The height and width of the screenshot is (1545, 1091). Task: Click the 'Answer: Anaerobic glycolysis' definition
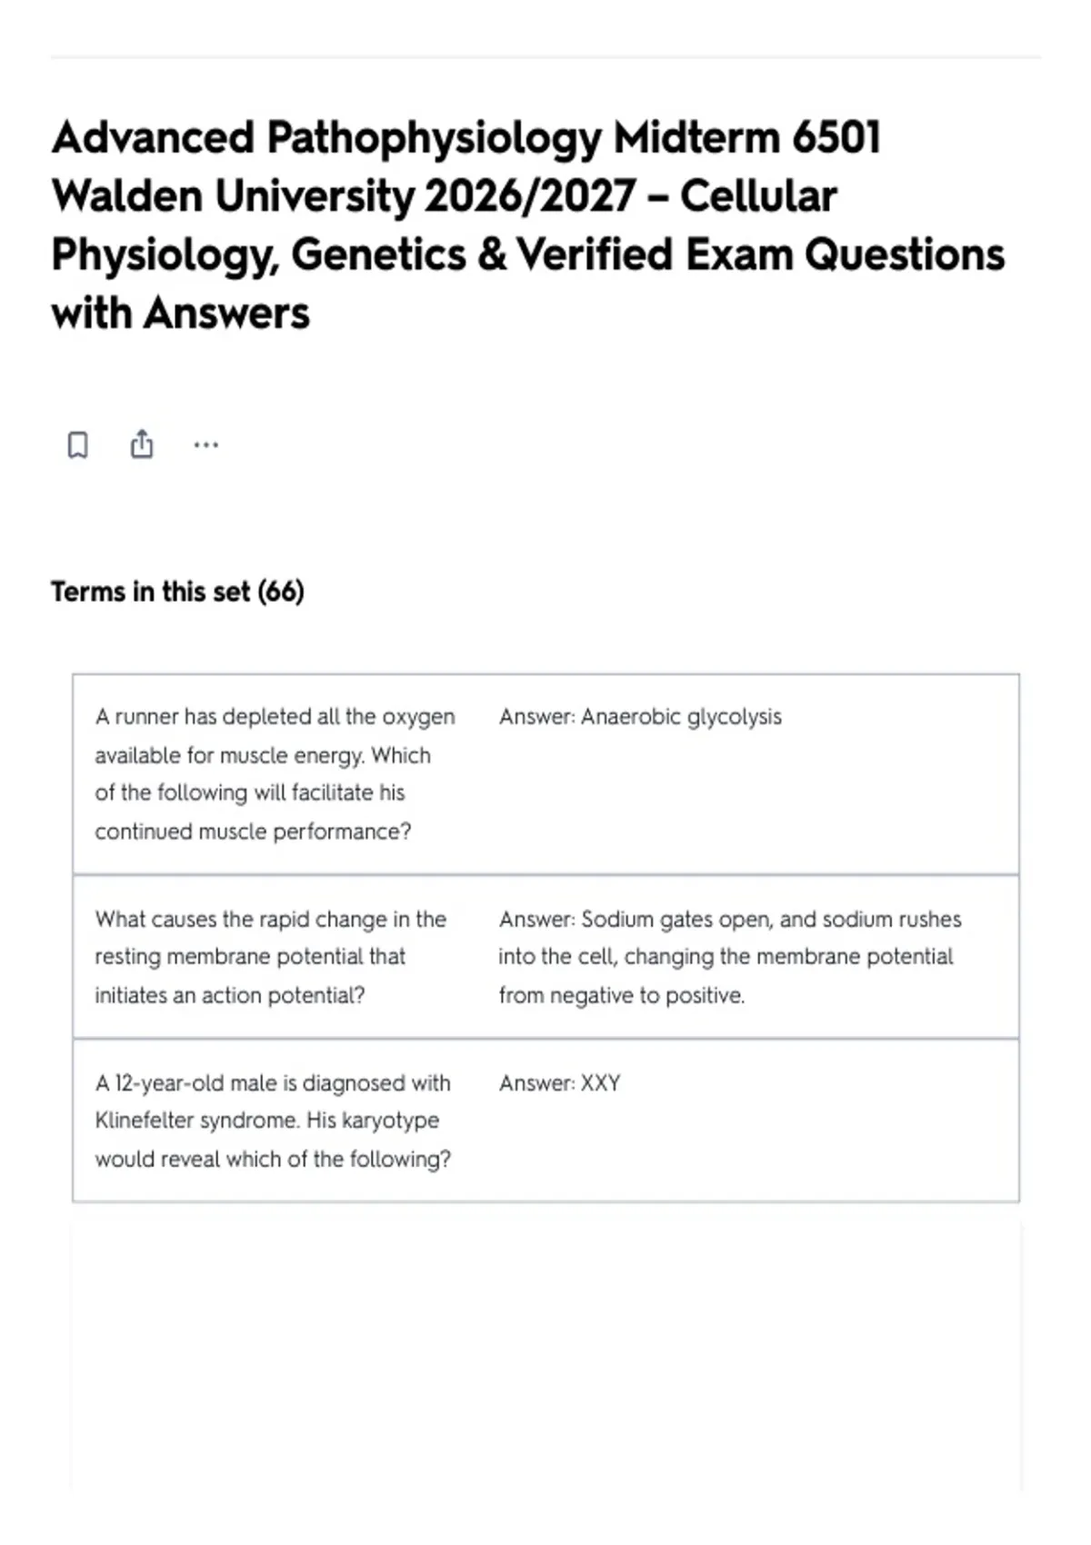tap(640, 717)
